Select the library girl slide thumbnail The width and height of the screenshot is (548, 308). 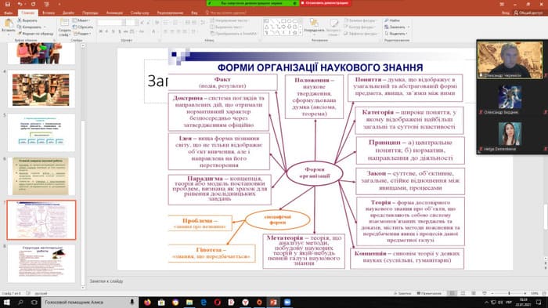click(41, 89)
